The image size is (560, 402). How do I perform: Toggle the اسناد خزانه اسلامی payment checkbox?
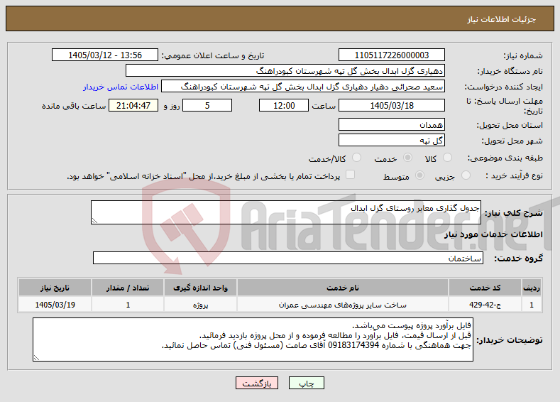(x=351, y=175)
